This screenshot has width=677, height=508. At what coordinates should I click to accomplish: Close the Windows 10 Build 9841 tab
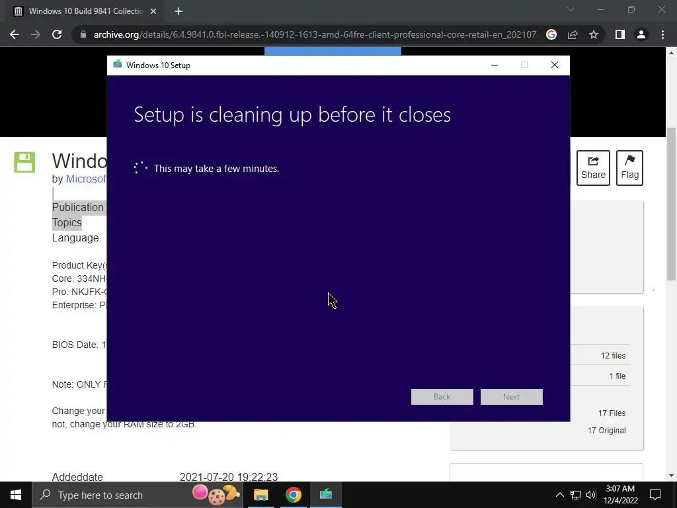153,11
